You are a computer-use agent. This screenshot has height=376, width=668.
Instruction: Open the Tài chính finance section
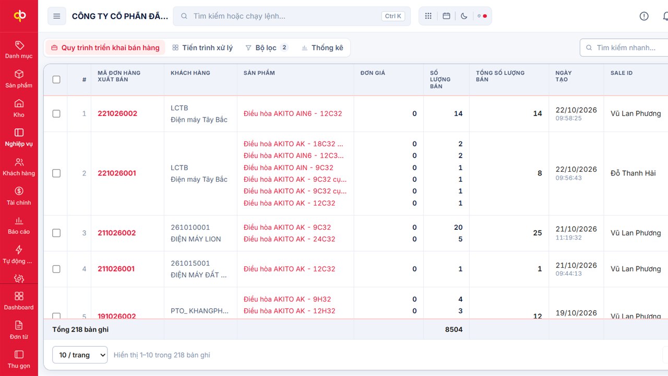pyautogui.click(x=19, y=196)
